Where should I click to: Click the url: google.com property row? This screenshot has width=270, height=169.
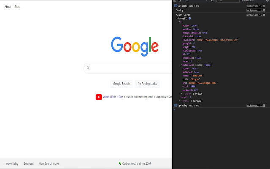[x=200, y=83]
